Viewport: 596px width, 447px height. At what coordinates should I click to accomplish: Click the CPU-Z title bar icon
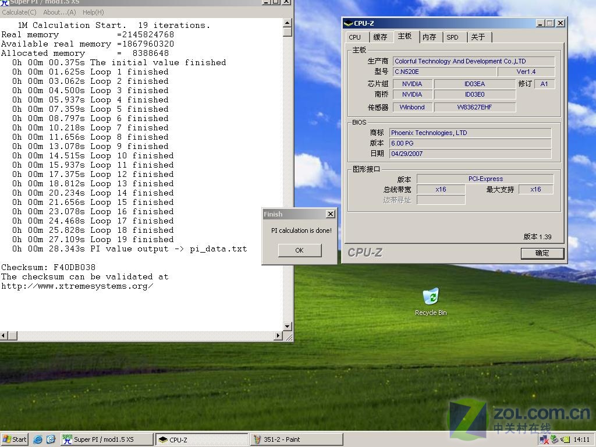click(x=348, y=23)
